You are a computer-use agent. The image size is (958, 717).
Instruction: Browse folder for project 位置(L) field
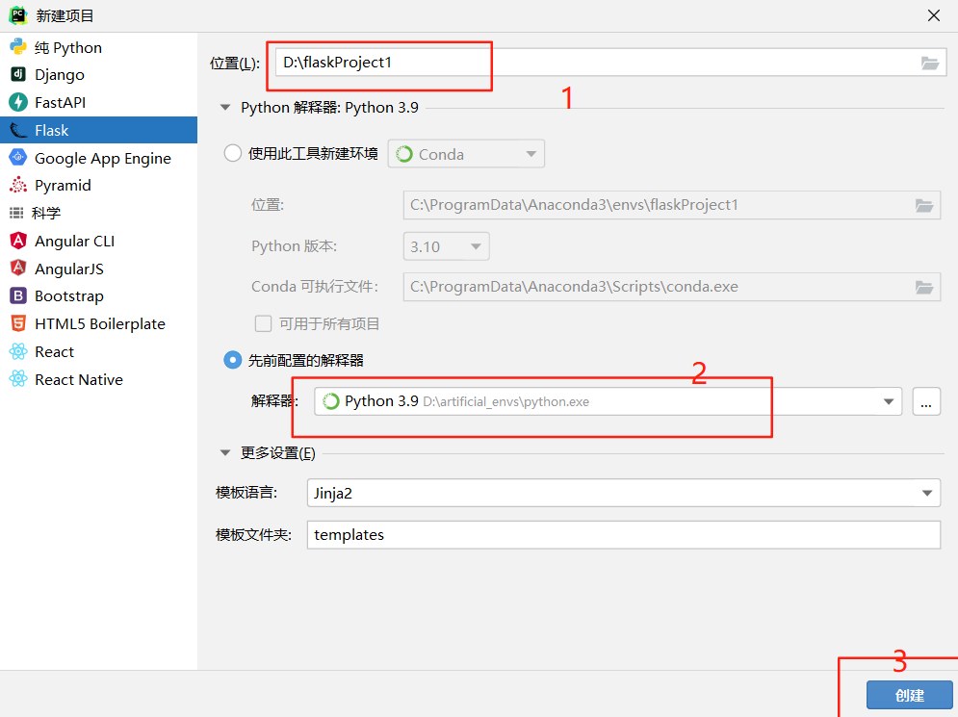pos(929,63)
